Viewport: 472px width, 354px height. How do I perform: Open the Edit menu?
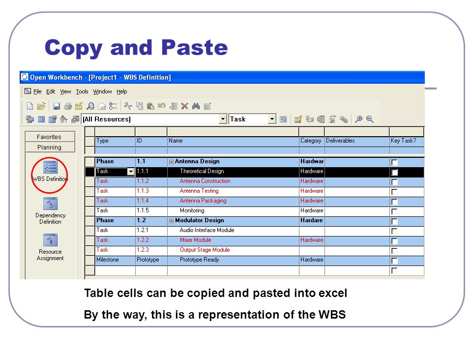coord(51,91)
